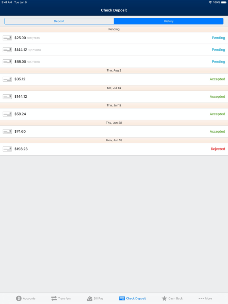Open the More ellipsis icon
Screen dimensions: 228x304
pos(201,298)
